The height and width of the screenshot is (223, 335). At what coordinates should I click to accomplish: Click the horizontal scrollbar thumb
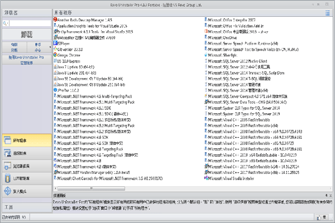[91, 188]
